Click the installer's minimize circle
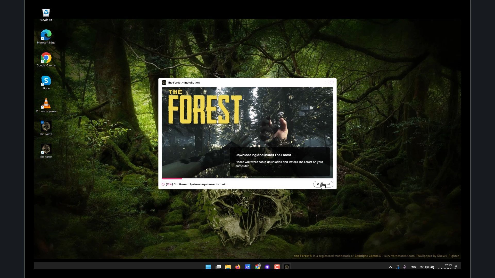The height and width of the screenshot is (278, 495). 326,83
